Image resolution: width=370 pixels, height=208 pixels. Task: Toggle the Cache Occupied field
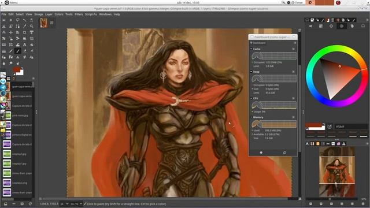tap(267, 62)
